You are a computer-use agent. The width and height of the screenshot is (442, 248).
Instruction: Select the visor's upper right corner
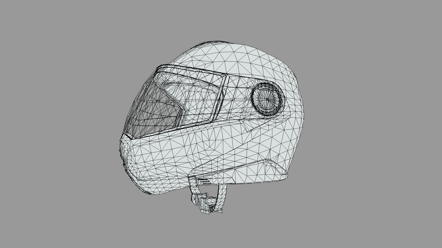click(225, 78)
